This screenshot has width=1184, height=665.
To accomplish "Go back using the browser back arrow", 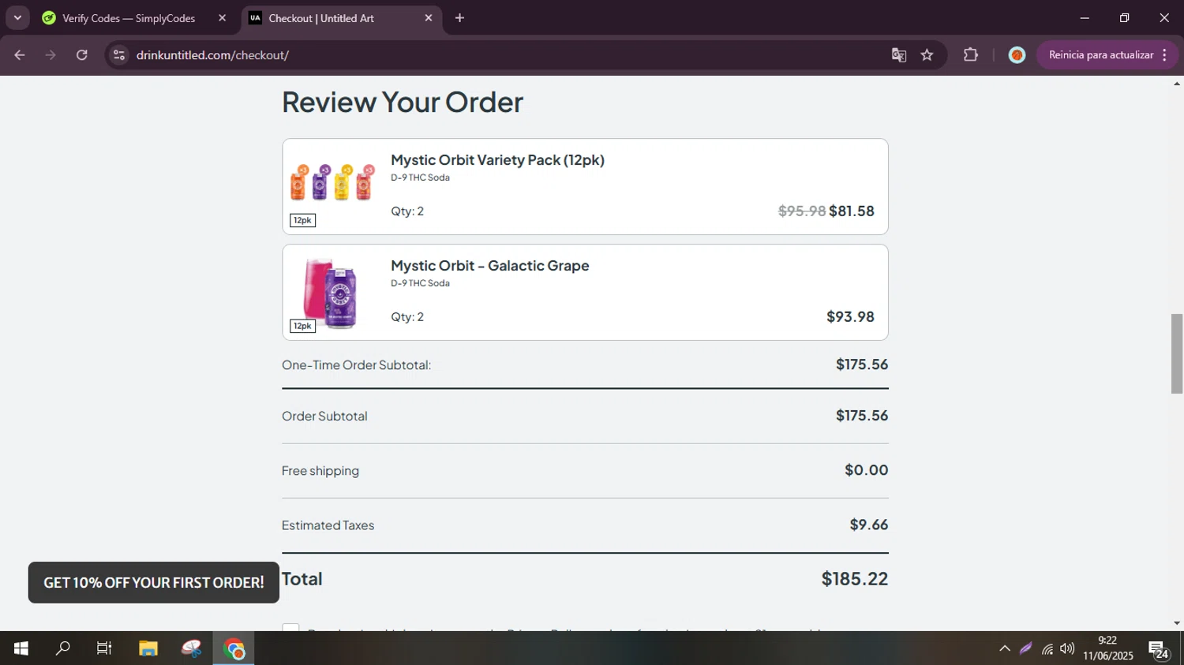I will (x=20, y=55).
